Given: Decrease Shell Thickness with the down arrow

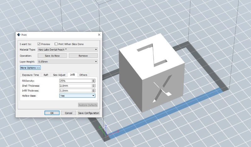Looking at the screenshot, I should (93, 86).
